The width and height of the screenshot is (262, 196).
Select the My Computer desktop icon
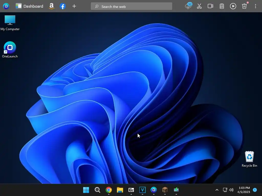click(10, 23)
